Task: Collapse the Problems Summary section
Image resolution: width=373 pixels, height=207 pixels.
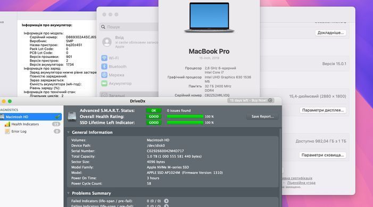Action: coord(69,193)
